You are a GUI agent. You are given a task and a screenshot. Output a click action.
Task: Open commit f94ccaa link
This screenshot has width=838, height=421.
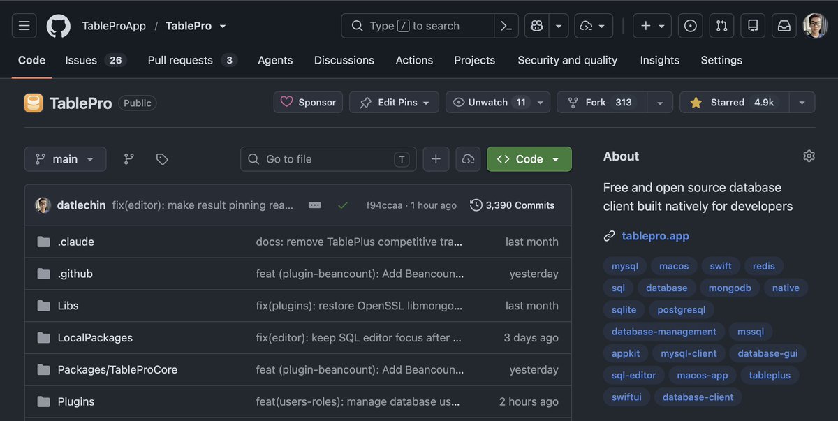point(384,205)
